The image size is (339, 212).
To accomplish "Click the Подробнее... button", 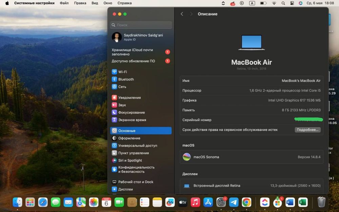I will 307,130.
